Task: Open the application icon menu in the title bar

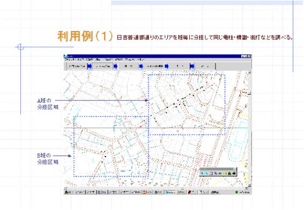Action: coord(66,56)
